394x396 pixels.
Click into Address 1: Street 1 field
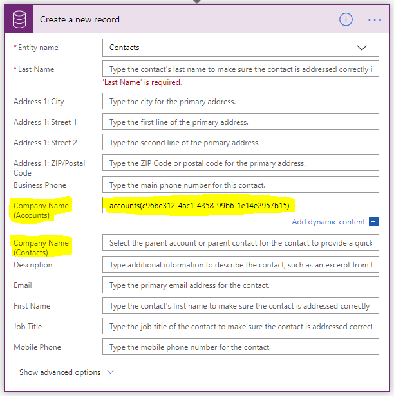tap(240, 122)
